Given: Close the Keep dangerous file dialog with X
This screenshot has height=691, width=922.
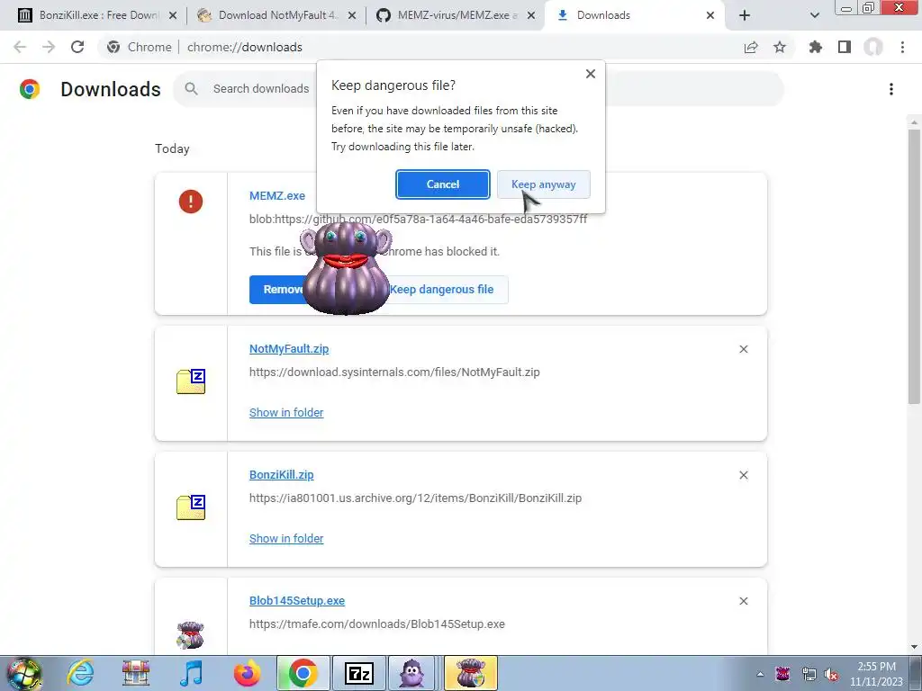Looking at the screenshot, I should 591,74.
